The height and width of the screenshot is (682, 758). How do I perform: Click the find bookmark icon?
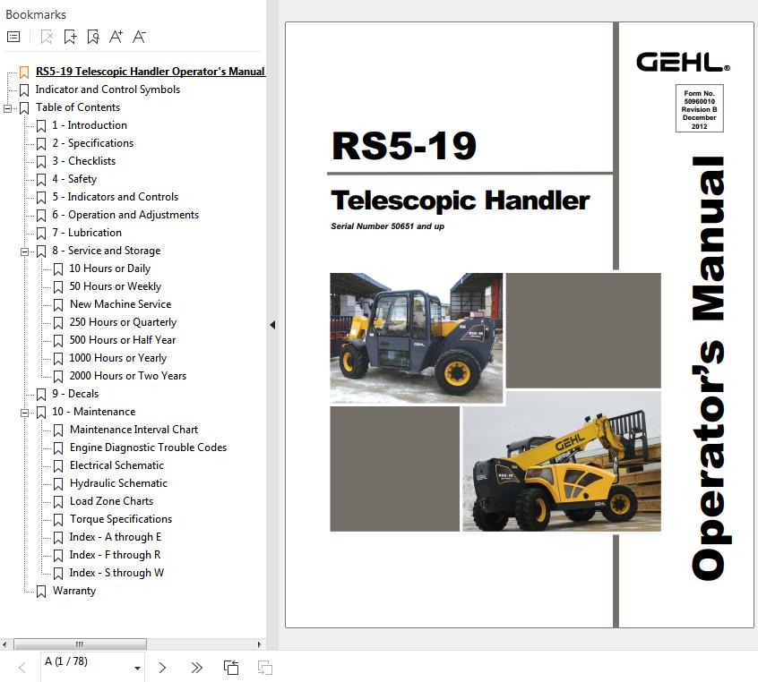93,37
